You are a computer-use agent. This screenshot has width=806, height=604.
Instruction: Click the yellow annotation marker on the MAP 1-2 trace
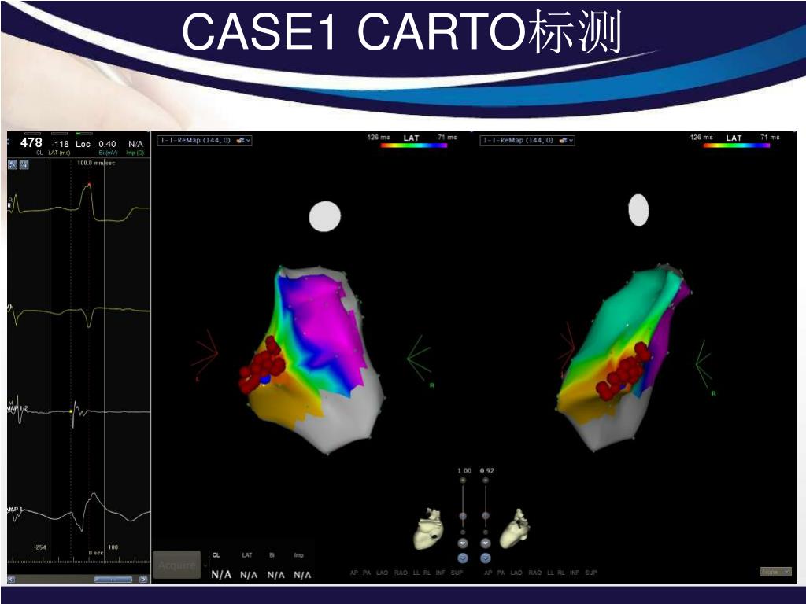[x=71, y=411]
